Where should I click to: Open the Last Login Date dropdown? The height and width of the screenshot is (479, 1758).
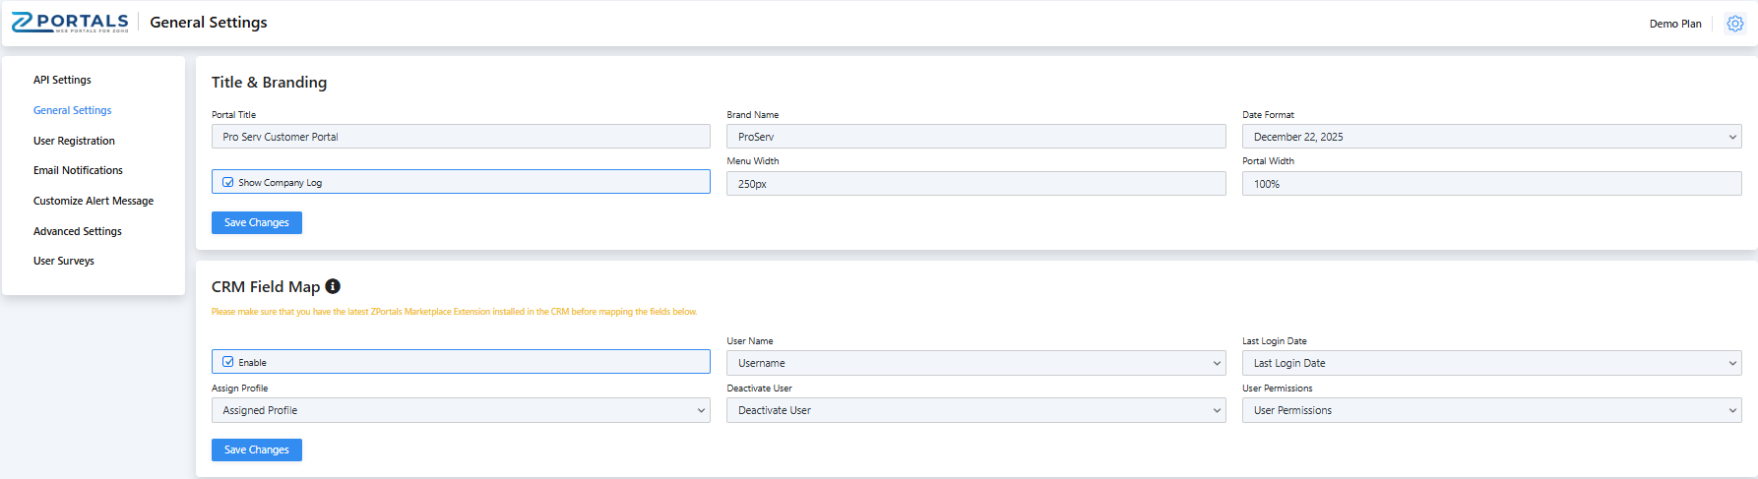click(1490, 363)
